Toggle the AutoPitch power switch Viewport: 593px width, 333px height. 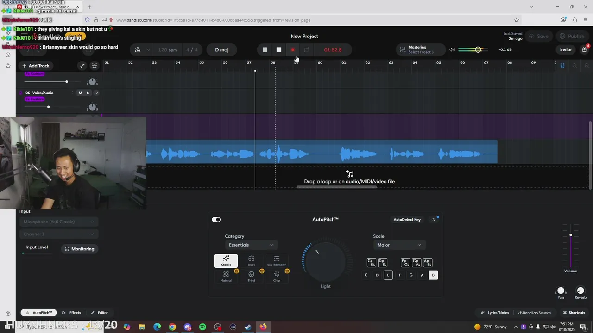pos(216,220)
